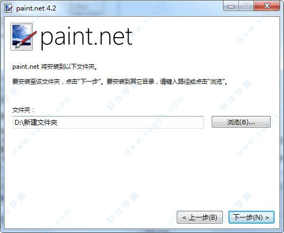Screen dimensions: 284x233
Task: Click the paint.net icon in the title bar
Action: pyautogui.click(x=8, y=8)
